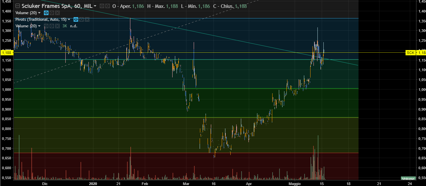
Task: Collapse legend using box icon beside Sciuker Frames
Action: (x=17, y=6)
